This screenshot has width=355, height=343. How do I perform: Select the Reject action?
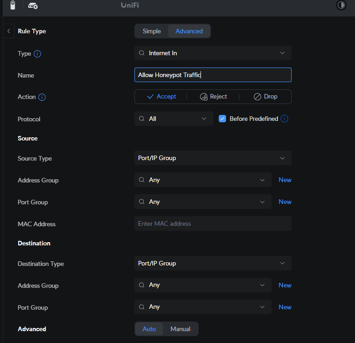(x=213, y=97)
